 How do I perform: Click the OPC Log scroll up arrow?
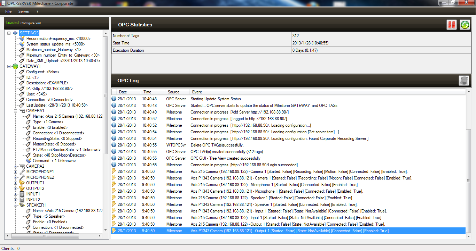coord(469,92)
